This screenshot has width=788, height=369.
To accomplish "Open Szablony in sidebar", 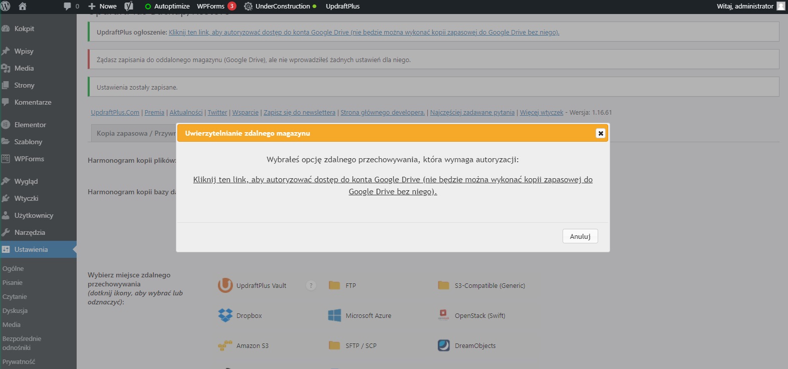I will pos(38,142).
